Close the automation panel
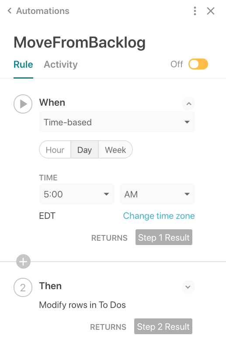This screenshot has width=226, height=349. pos(211,11)
